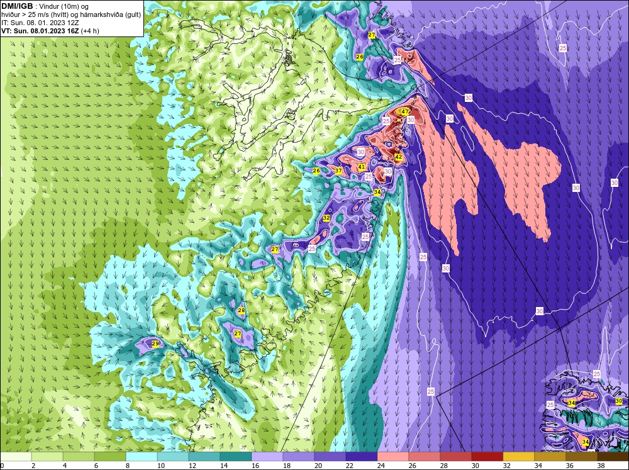Select the lavender 16–18 m/s legend swatch
Image resolution: width=629 pixels, height=470 pixels.
click(x=267, y=457)
